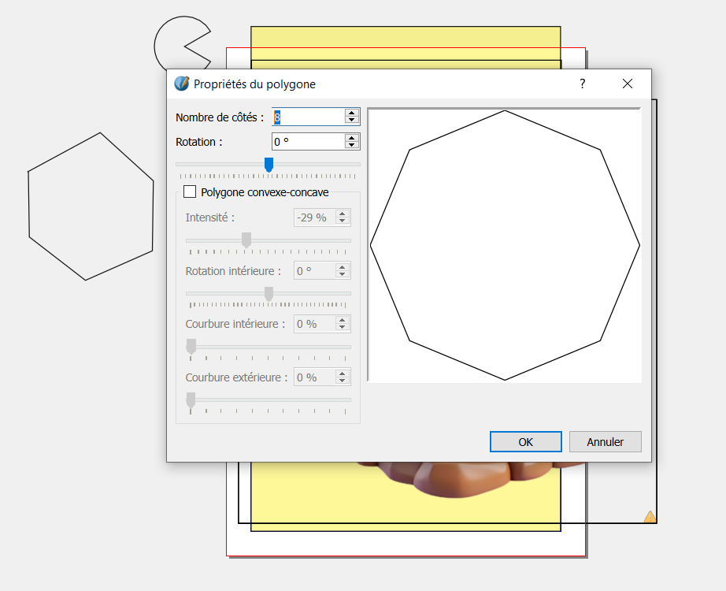Decrease Courbure extérieure with down arrow
This screenshot has height=591, width=726.
pos(343,381)
